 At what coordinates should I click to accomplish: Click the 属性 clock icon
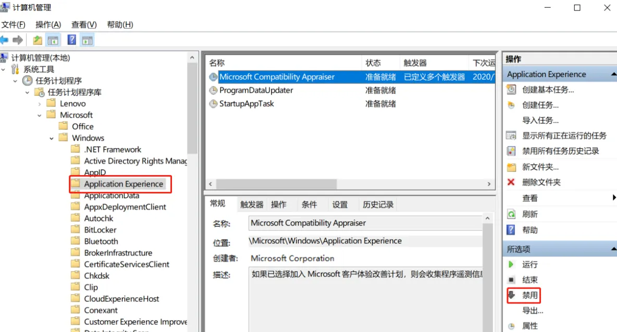coord(511,326)
